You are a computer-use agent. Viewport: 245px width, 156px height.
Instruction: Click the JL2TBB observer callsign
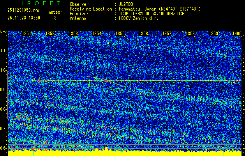(126, 4)
